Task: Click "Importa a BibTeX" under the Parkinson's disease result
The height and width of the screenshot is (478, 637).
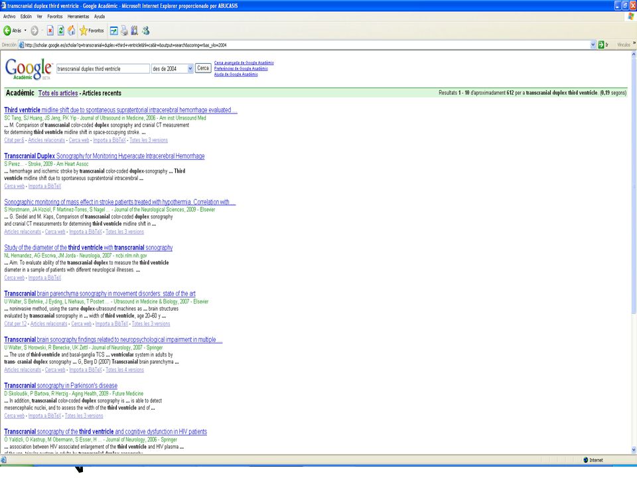Action: 44,416
